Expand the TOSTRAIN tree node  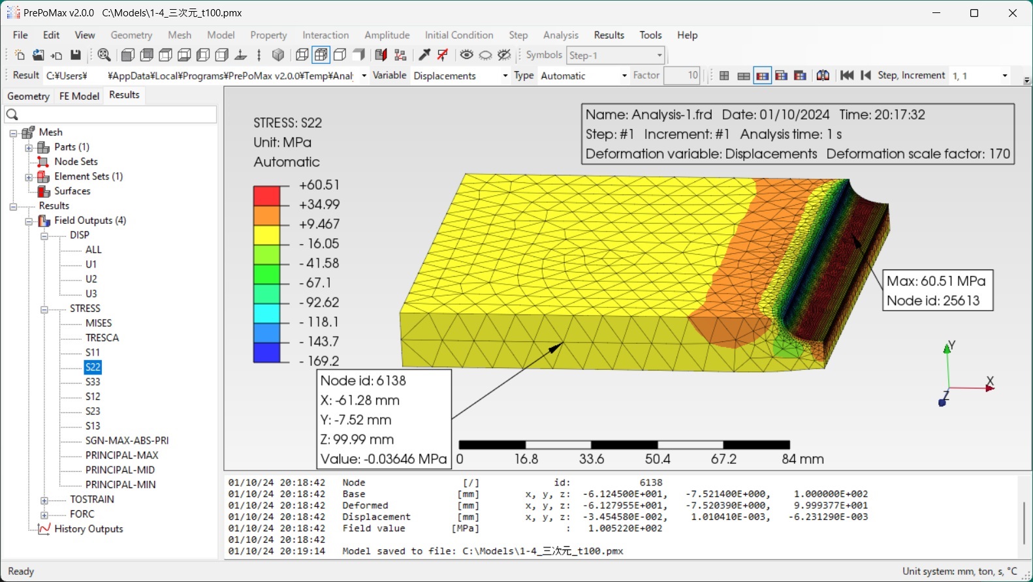point(44,500)
